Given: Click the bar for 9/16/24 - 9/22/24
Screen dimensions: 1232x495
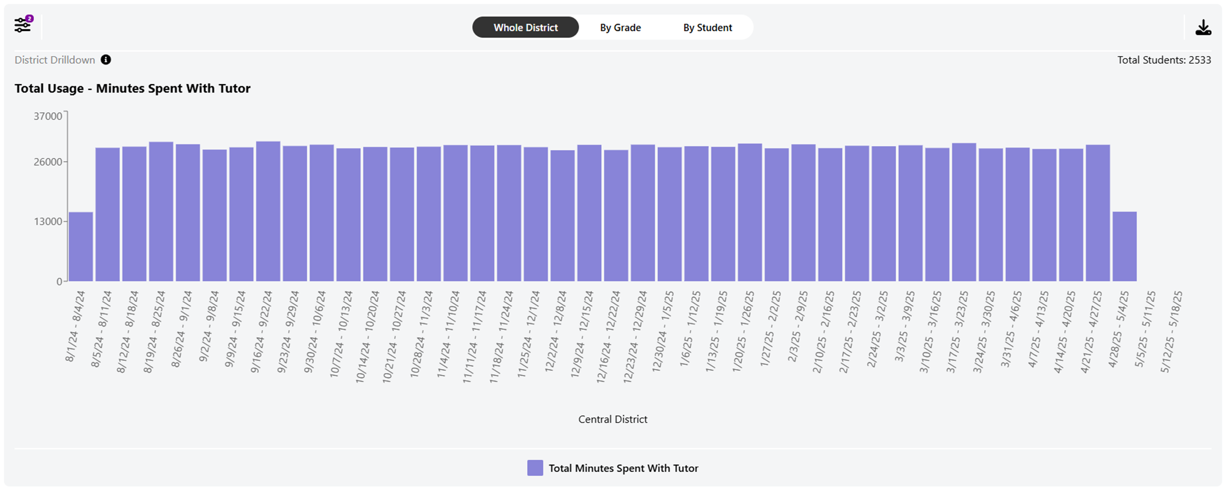Looking at the screenshot, I should point(268,210).
